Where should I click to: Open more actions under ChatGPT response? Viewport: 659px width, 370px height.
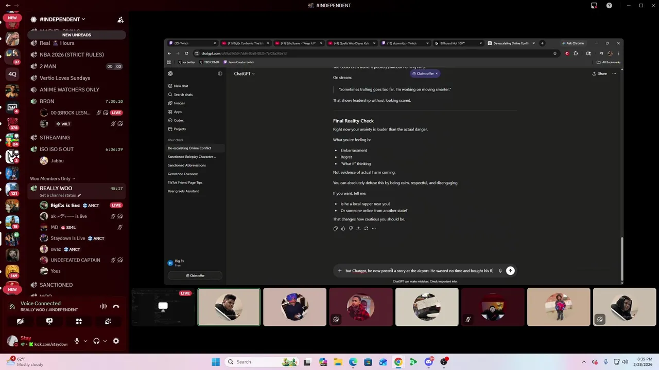click(374, 228)
